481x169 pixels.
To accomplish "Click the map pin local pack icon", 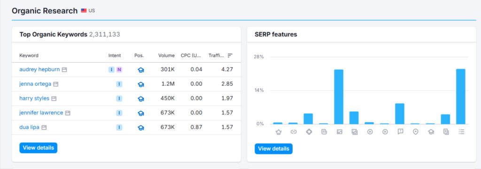I will click(x=416, y=132).
